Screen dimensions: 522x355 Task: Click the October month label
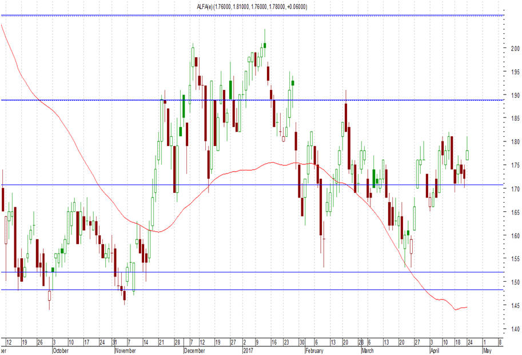pos(61,350)
